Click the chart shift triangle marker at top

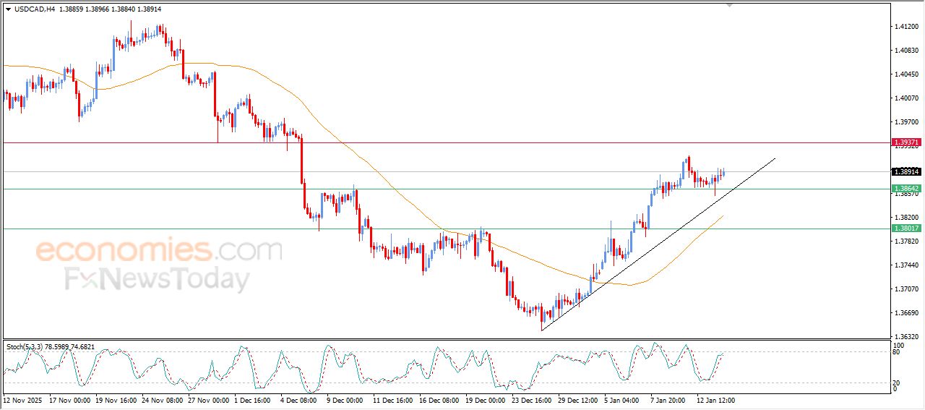point(730,5)
